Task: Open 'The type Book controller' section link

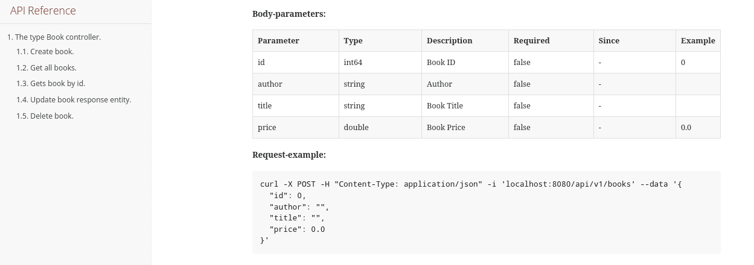Action: coord(54,37)
